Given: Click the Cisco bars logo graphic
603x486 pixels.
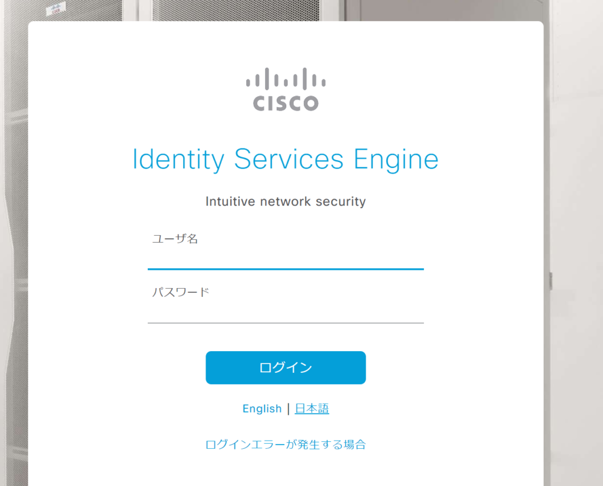Looking at the screenshot, I should (x=286, y=78).
